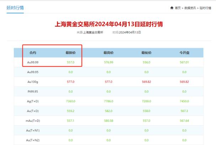
Task: Click Au100g 最高价 value 577.0
Action: [x=109, y=82]
